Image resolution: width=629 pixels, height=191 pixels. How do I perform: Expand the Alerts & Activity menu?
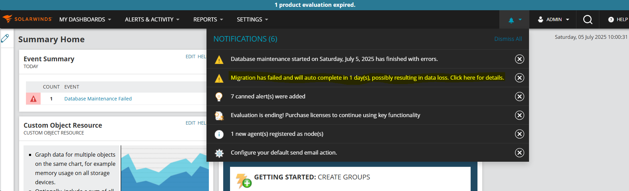pyautogui.click(x=152, y=19)
